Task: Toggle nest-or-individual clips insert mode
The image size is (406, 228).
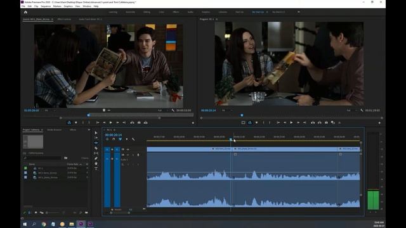Action: (107, 139)
